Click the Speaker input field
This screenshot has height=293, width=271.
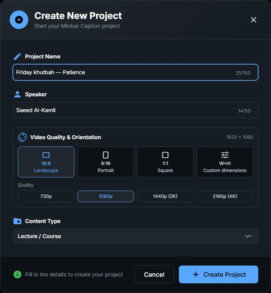pos(135,110)
